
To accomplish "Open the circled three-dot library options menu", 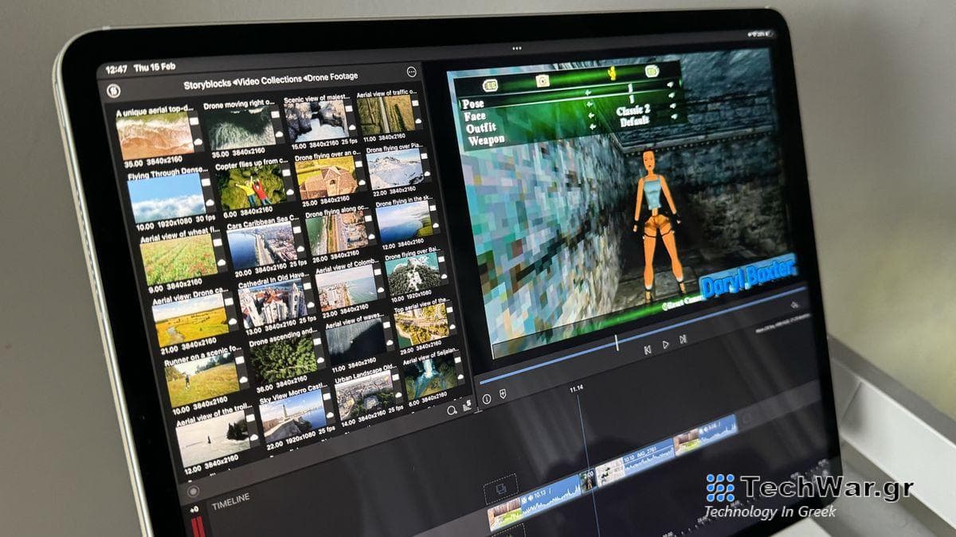I will (x=411, y=71).
